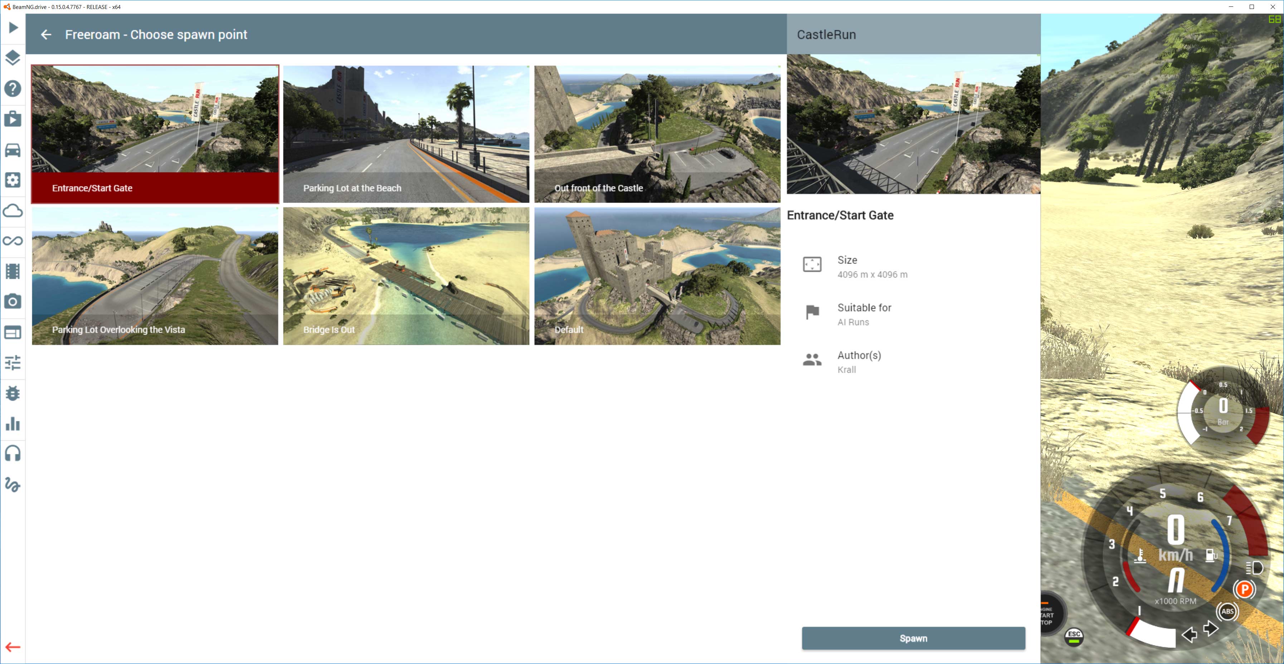Click the headlight indicator on gauge

[1254, 568]
